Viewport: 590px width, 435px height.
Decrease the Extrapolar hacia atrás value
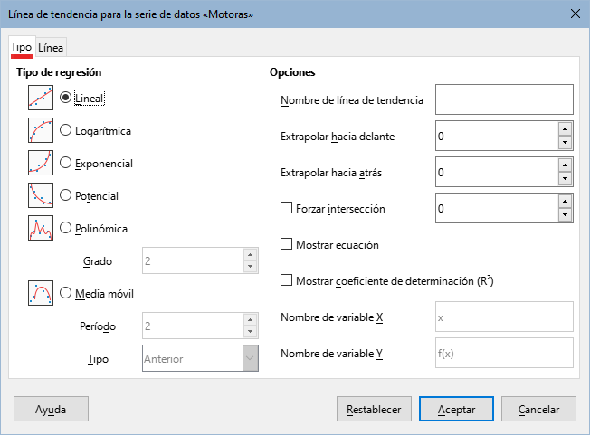566,178
